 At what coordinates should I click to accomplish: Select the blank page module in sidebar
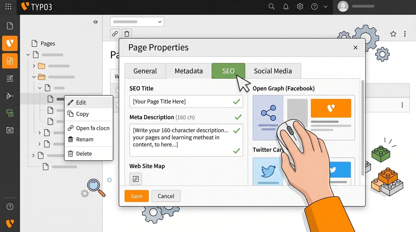coord(10,26)
